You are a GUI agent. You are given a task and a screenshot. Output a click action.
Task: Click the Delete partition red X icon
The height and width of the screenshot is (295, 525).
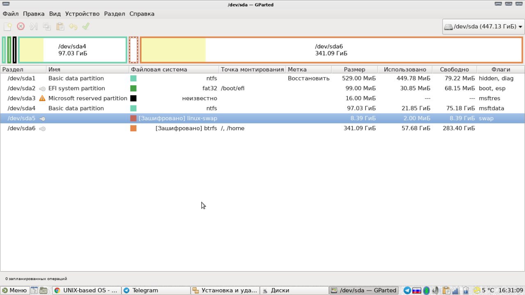(x=21, y=27)
